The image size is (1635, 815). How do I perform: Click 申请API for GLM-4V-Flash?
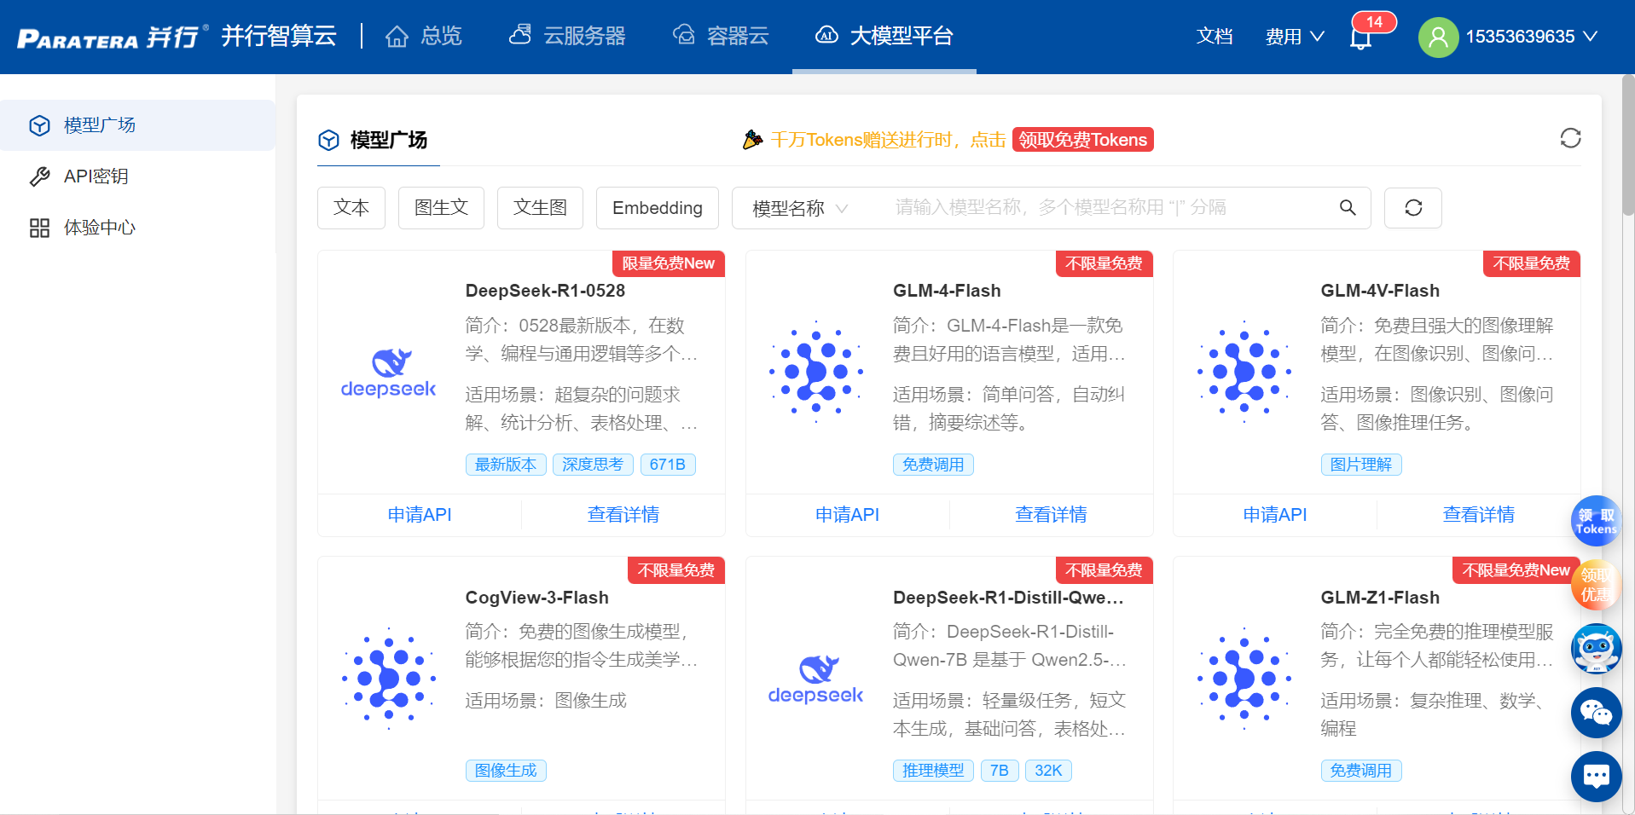[1275, 515]
